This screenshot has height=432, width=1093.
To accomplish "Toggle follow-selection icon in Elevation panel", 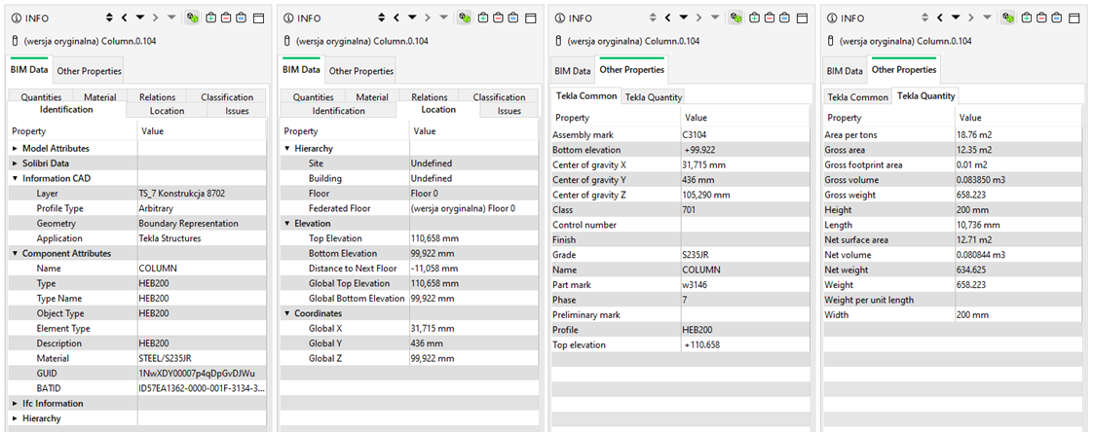I will coord(465,18).
